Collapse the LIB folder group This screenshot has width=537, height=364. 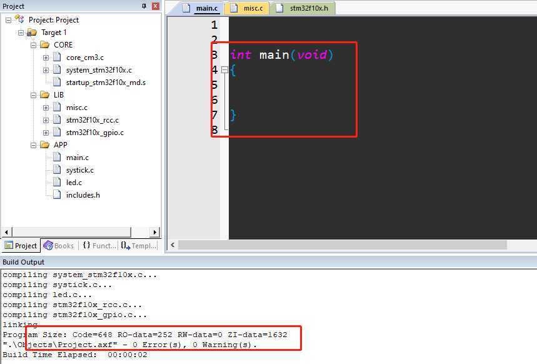click(34, 95)
